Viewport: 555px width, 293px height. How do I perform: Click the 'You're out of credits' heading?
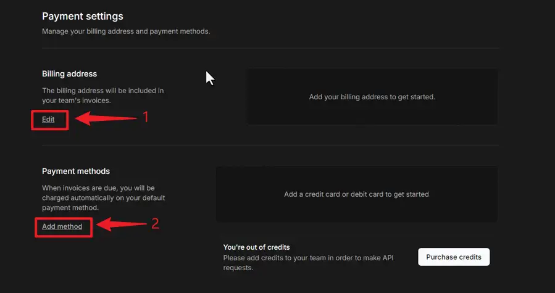click(x=256, y=247)
